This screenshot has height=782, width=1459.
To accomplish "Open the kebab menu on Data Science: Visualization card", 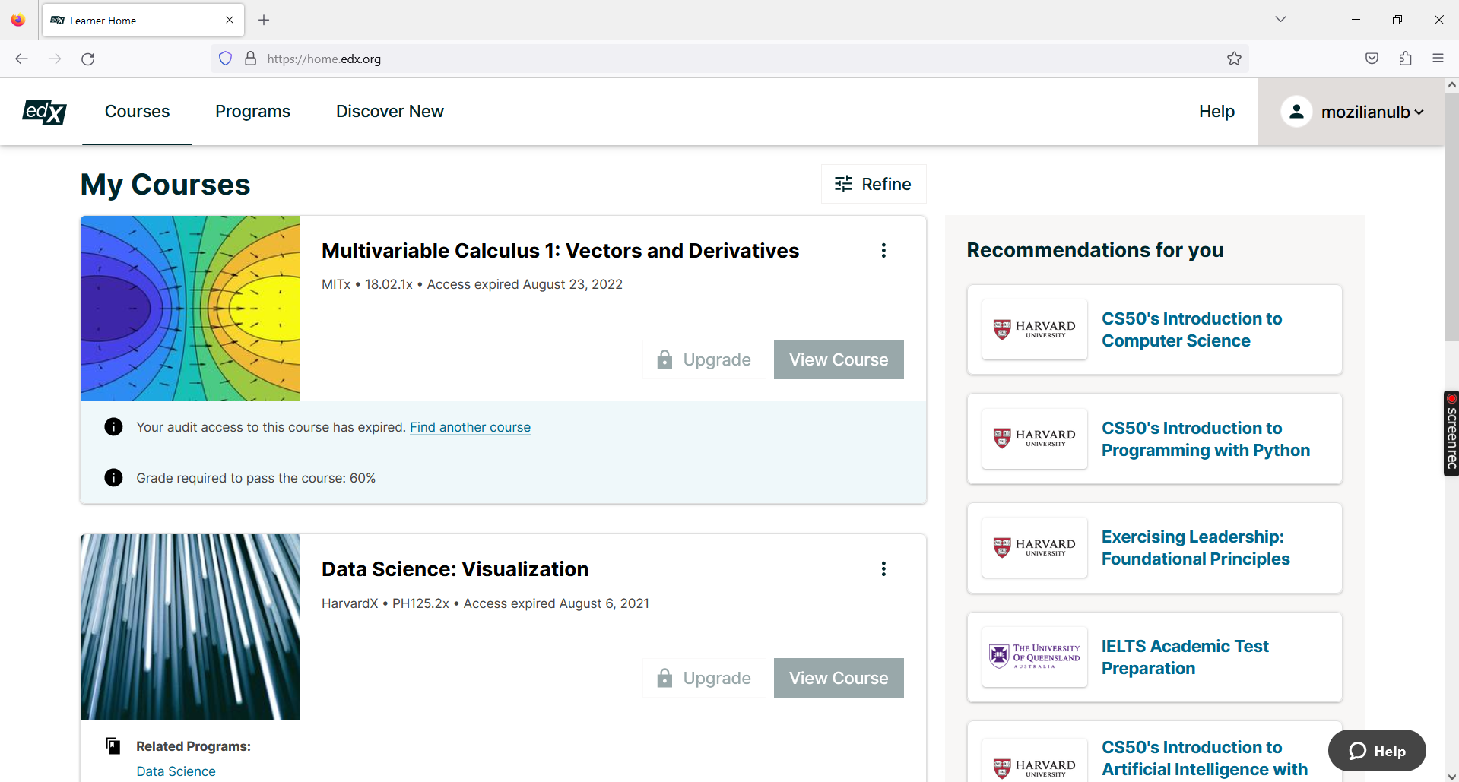I will (883, 568).
